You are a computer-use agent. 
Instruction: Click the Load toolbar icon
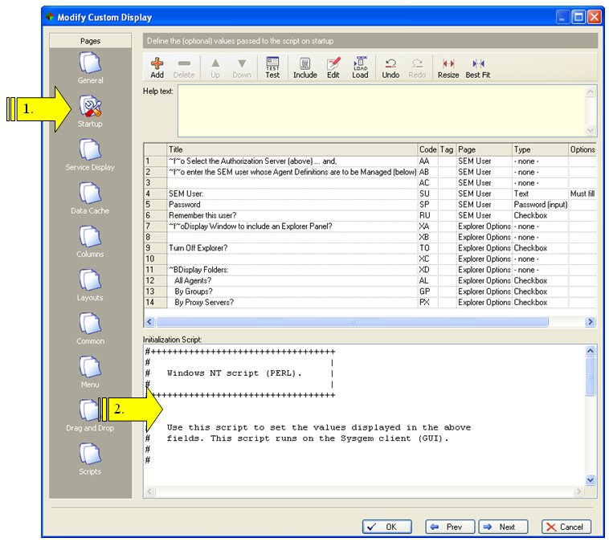pos(360,67)
